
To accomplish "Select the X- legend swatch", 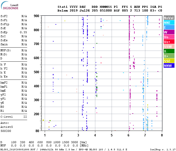I will pos(169,51).
